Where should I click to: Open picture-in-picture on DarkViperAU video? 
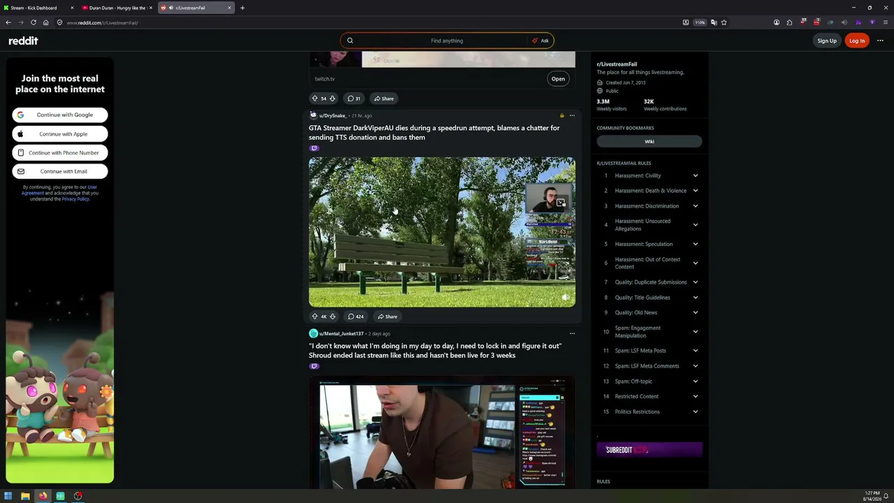pos(560,203)
